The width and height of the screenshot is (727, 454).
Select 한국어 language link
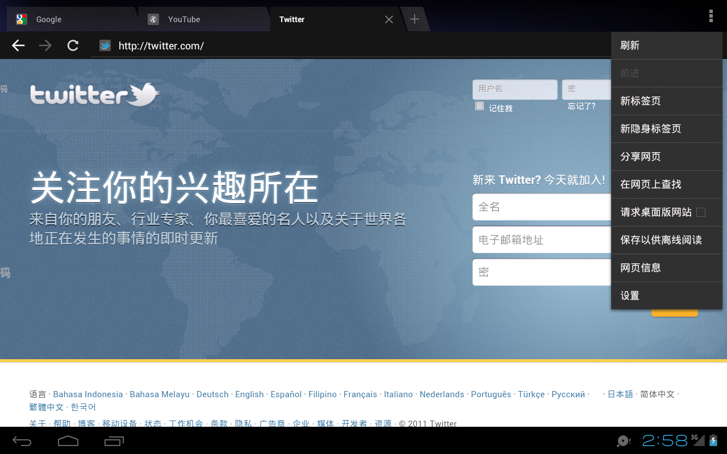(83, 407)
